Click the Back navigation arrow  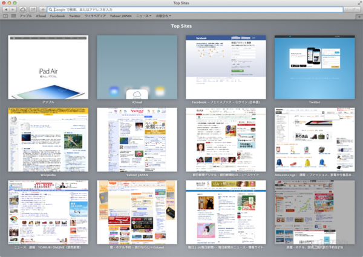(5, 10)
